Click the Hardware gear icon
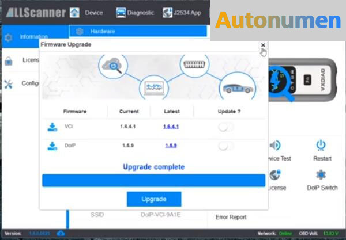 [80, 32]
